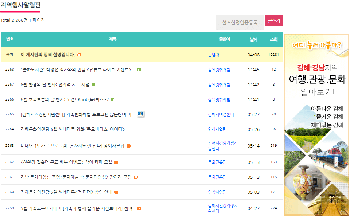Viewport: 350px width, 216px height.
Task: Click the N icon on the Book(북)퀴즈 post
Action: click(x=113, y=99)
